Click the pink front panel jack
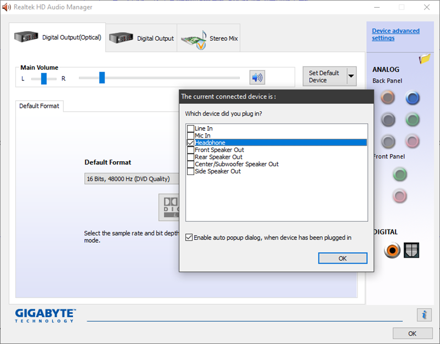This screenshot has height=344, width=440. pos(400,195)
